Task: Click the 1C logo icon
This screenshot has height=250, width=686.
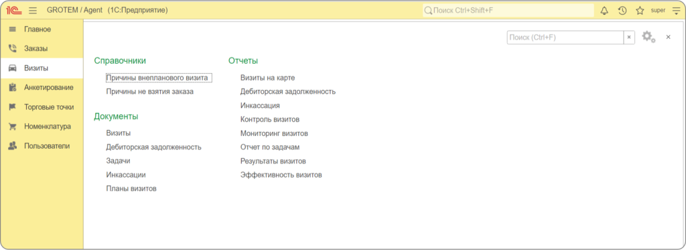Action: [x=14, y=10]
